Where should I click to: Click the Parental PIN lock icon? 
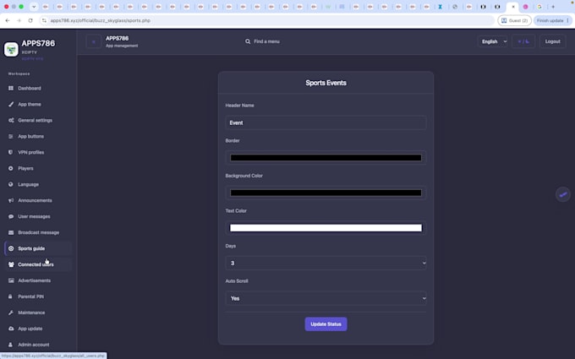pyautogui.click(x=11, y=296)
